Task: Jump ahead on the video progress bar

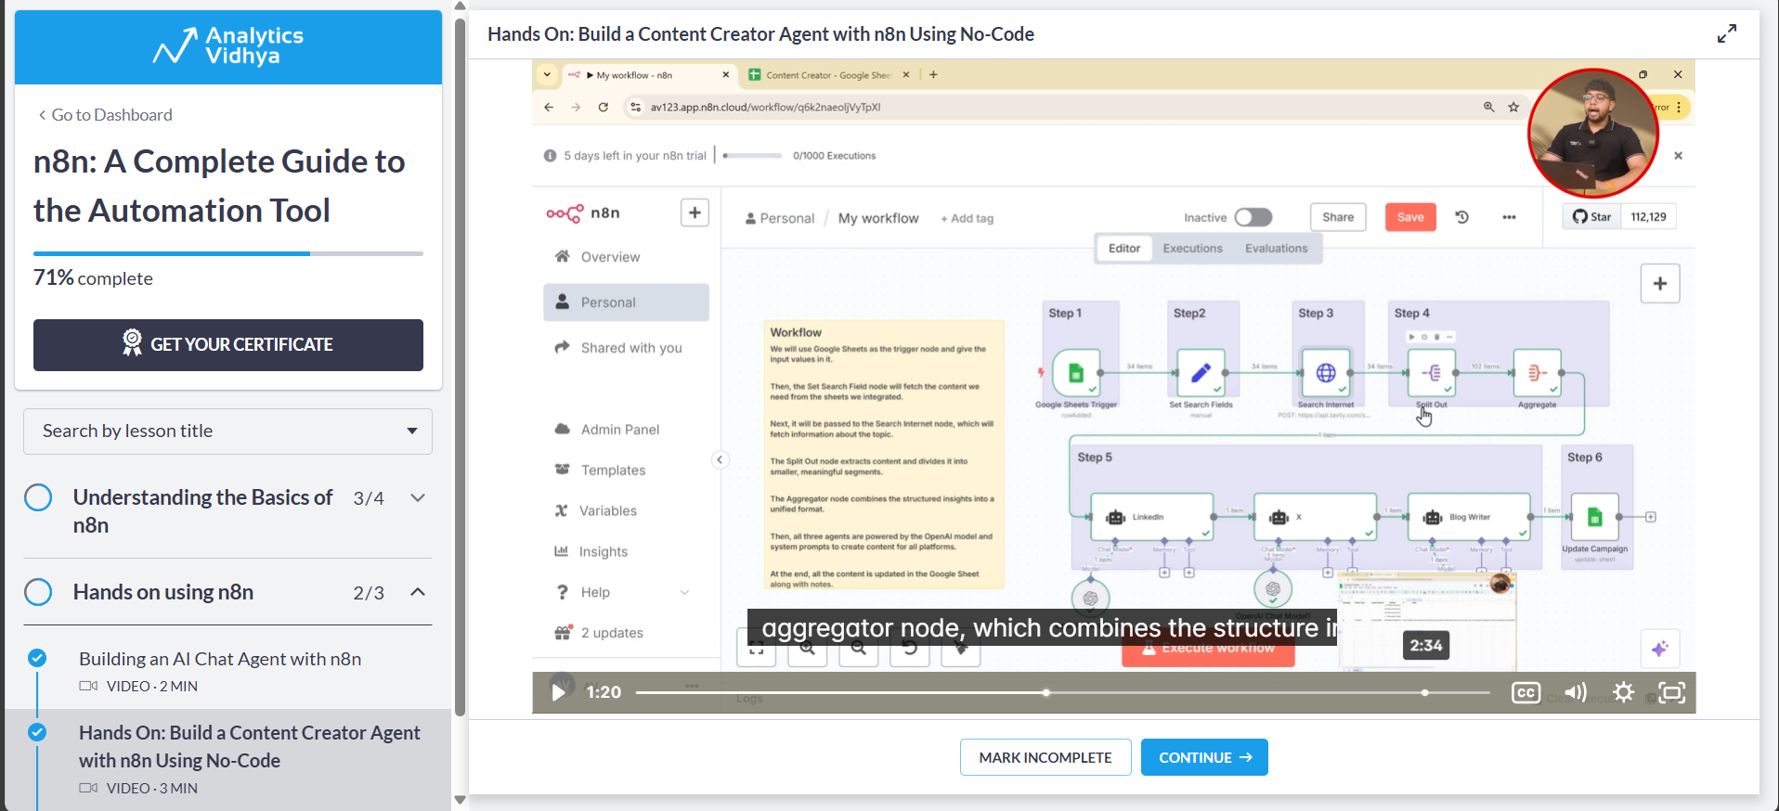Action: [1253, 692]
